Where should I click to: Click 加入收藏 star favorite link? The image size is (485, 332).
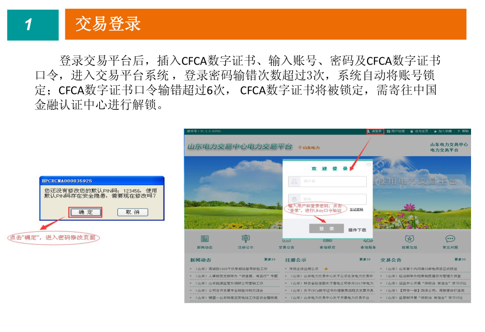[x=443, y=131]
